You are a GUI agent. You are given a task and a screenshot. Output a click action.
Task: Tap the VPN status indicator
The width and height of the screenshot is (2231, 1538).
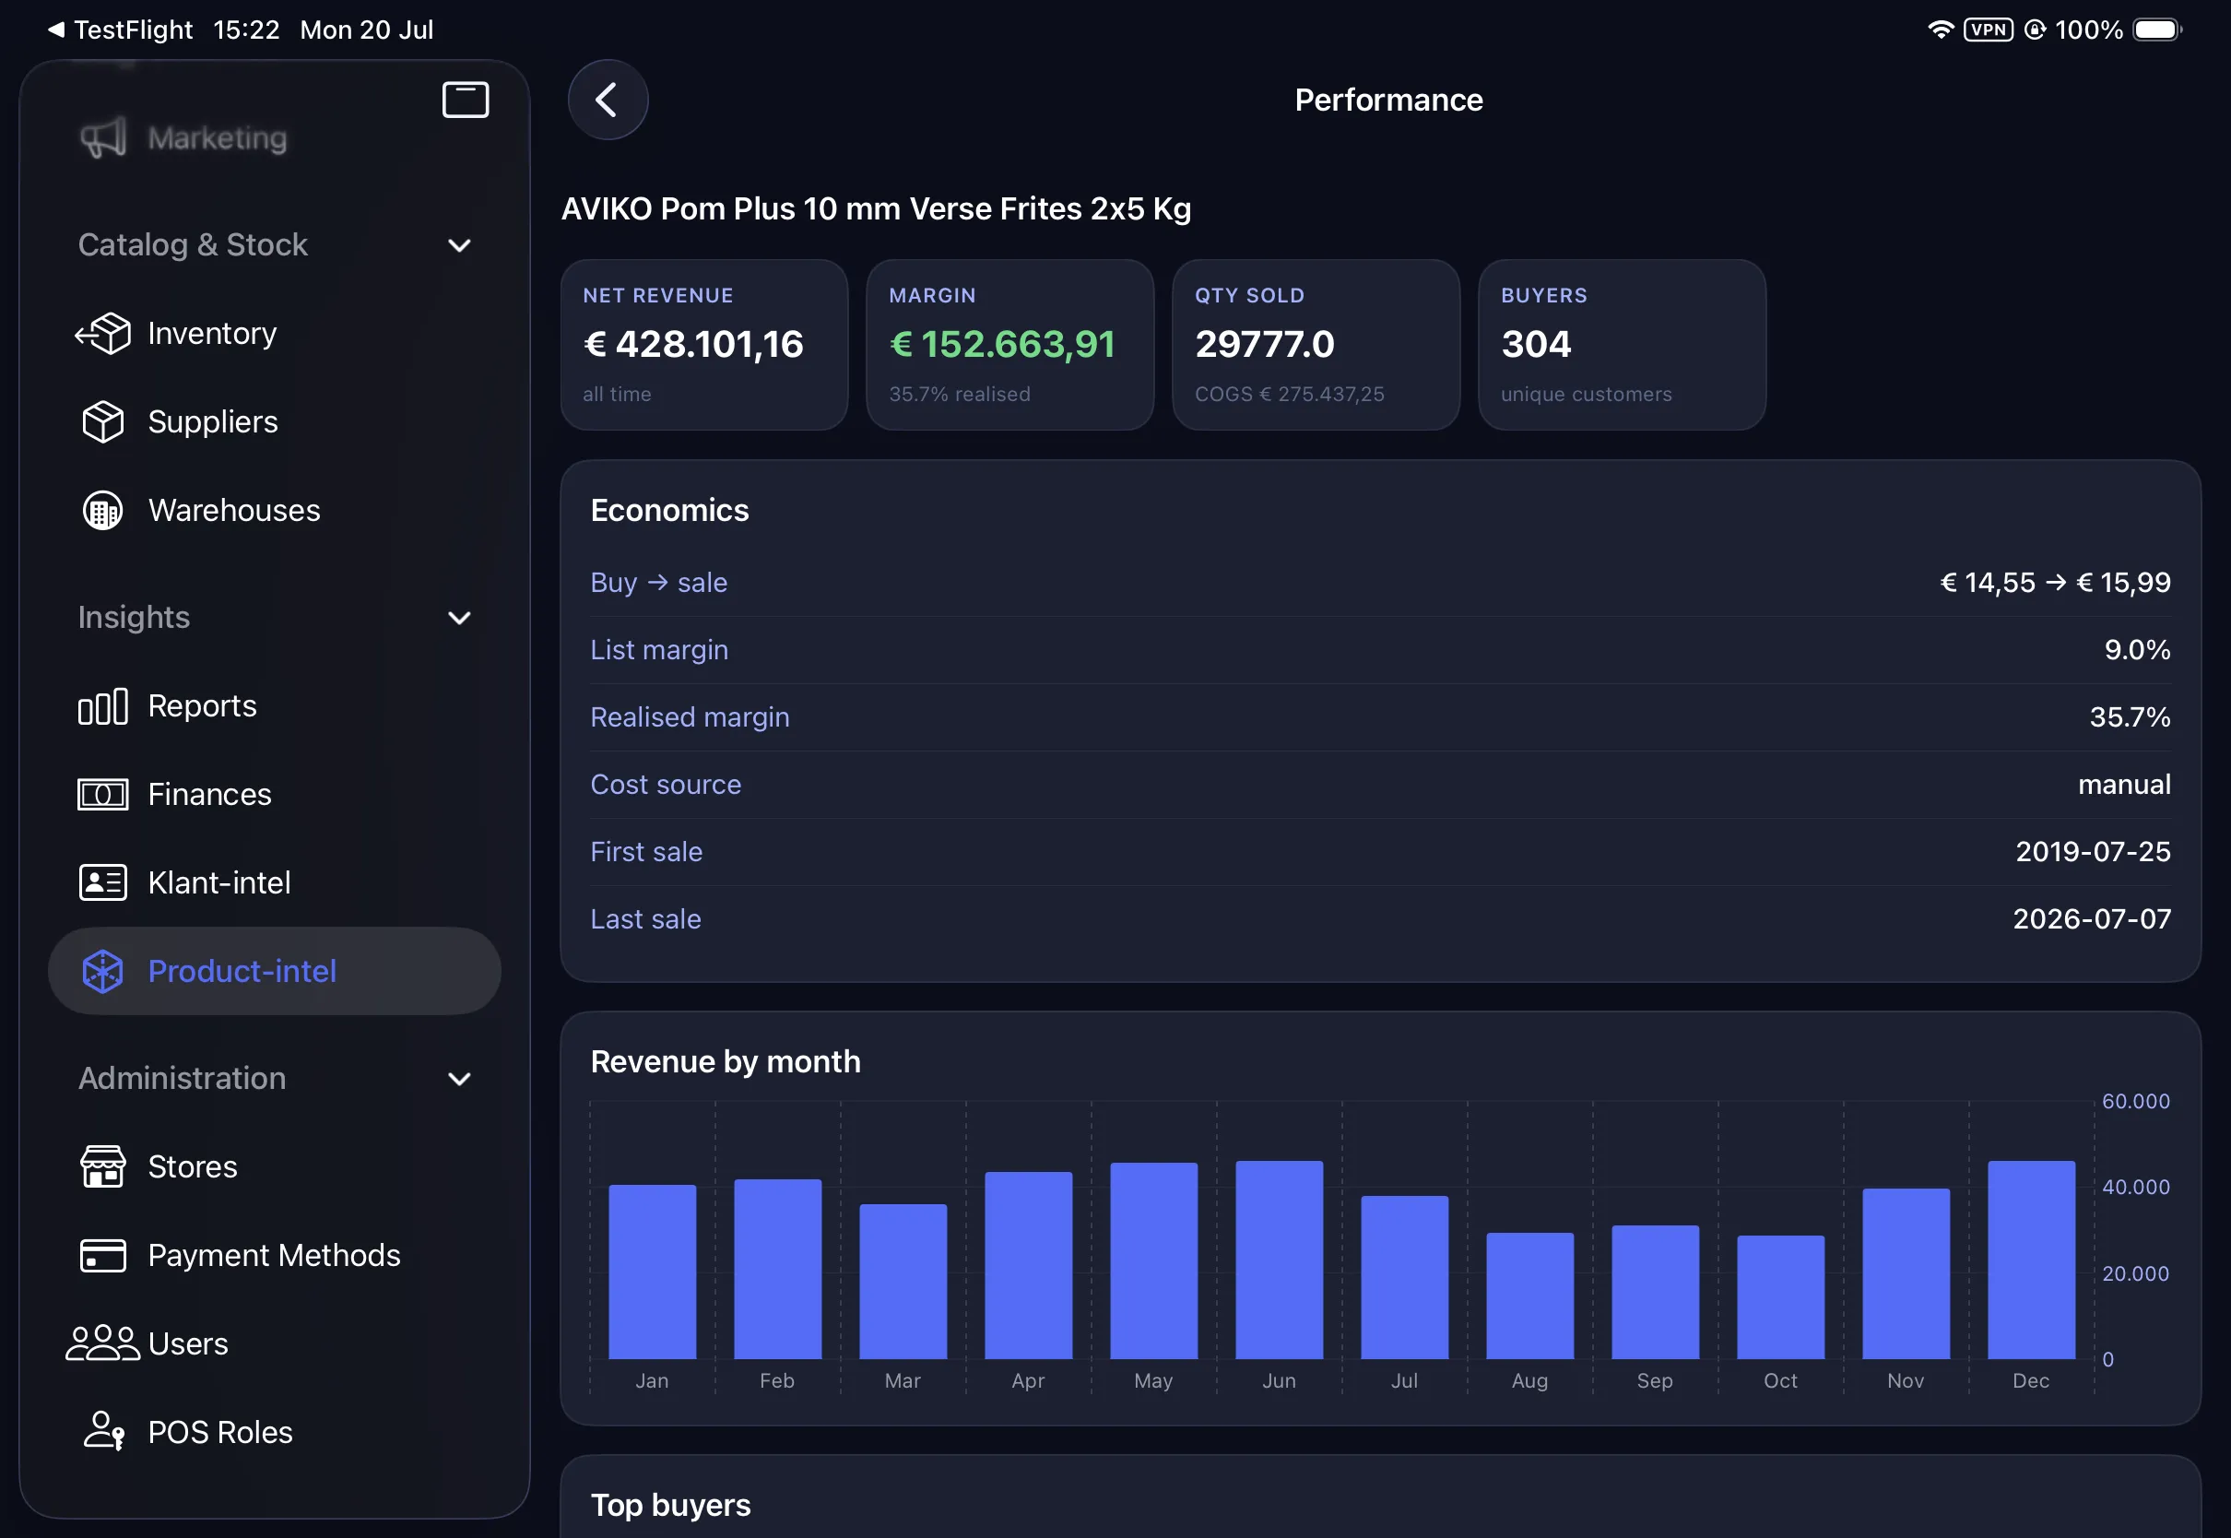click(x=1989, y=30)
